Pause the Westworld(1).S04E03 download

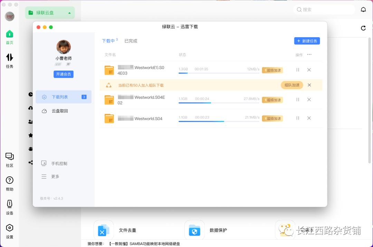pos(297,70)
